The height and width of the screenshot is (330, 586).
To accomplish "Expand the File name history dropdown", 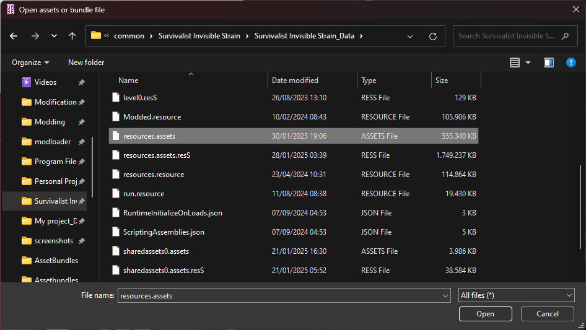I will click(445, 295).
